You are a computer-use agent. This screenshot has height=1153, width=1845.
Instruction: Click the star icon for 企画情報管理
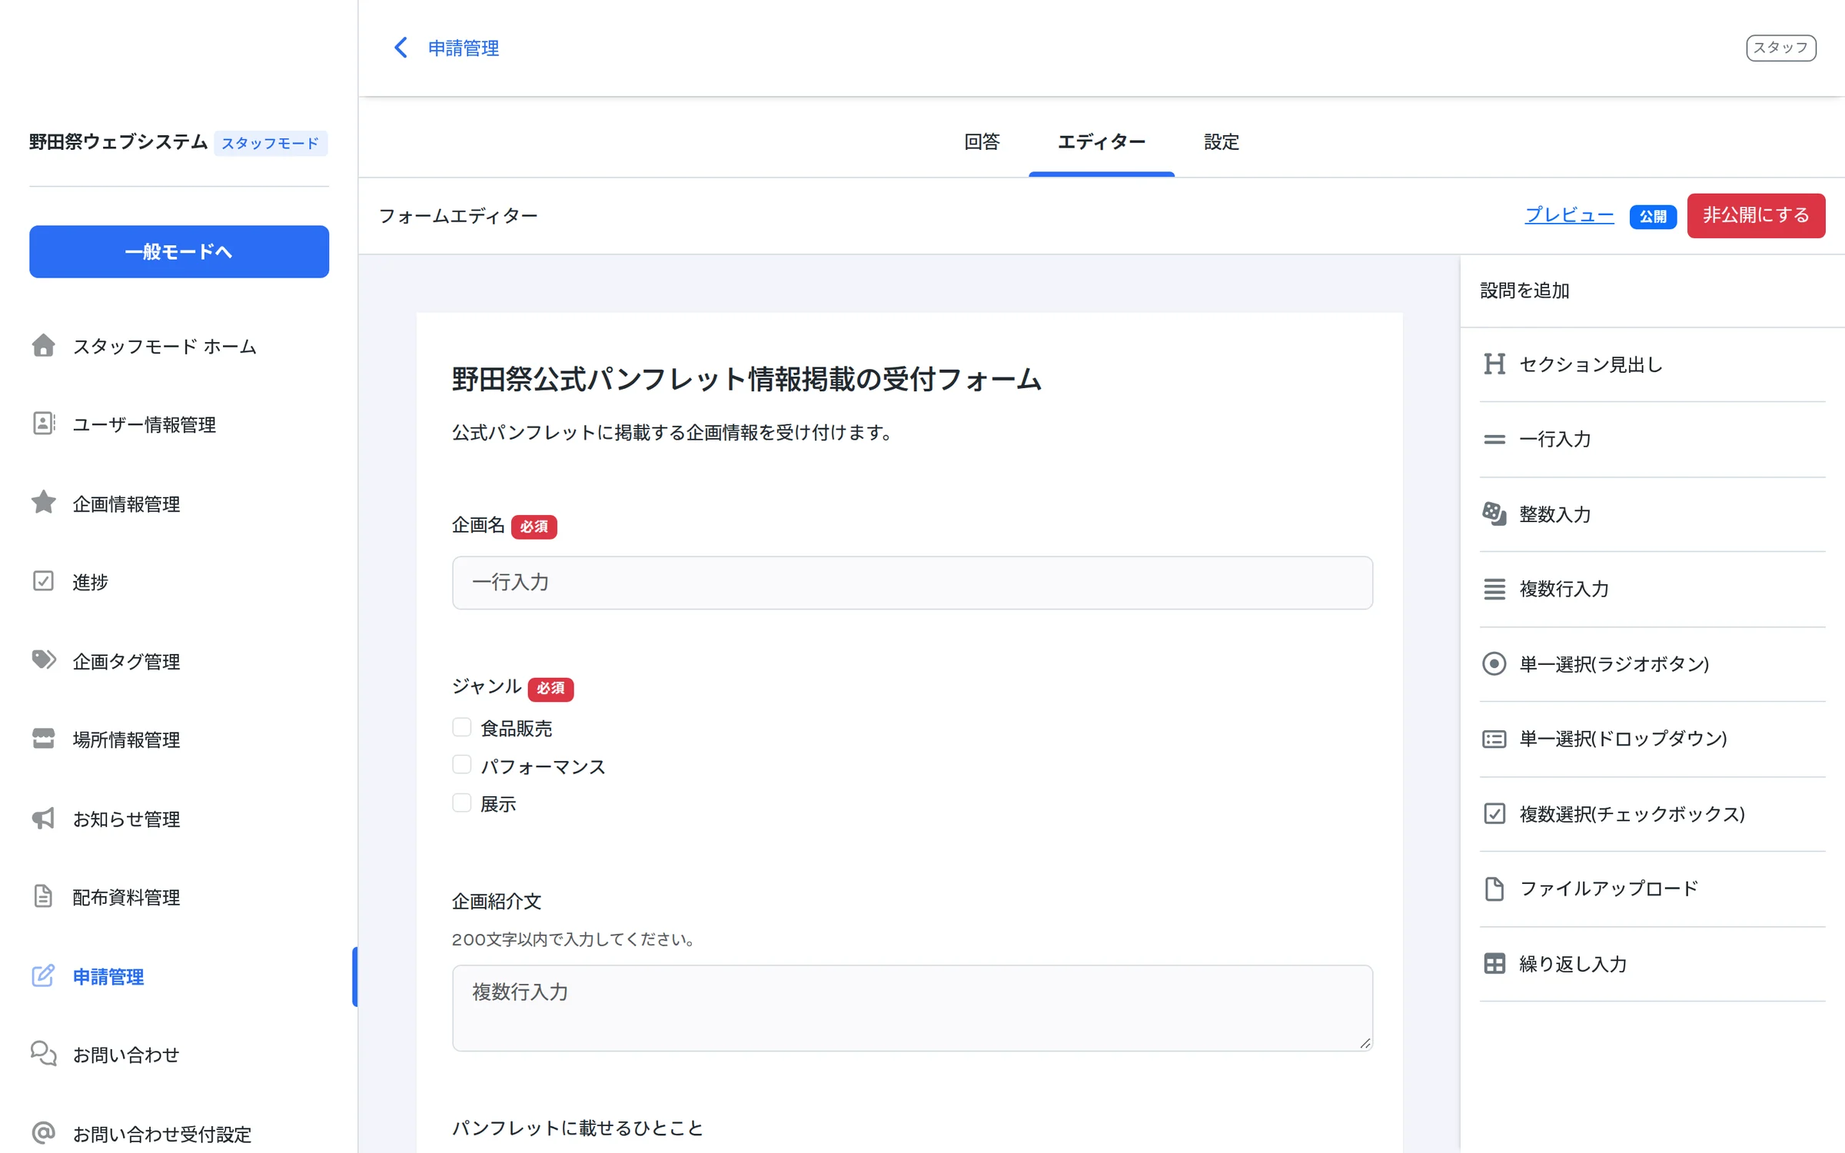tap(43, 503)
